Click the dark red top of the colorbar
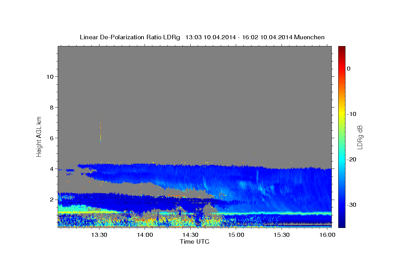Screen dimensions: 410x273 [x=342, y=48]
